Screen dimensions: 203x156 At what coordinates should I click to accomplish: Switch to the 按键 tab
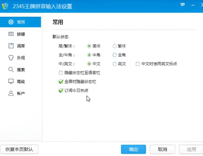coord(20,34)
